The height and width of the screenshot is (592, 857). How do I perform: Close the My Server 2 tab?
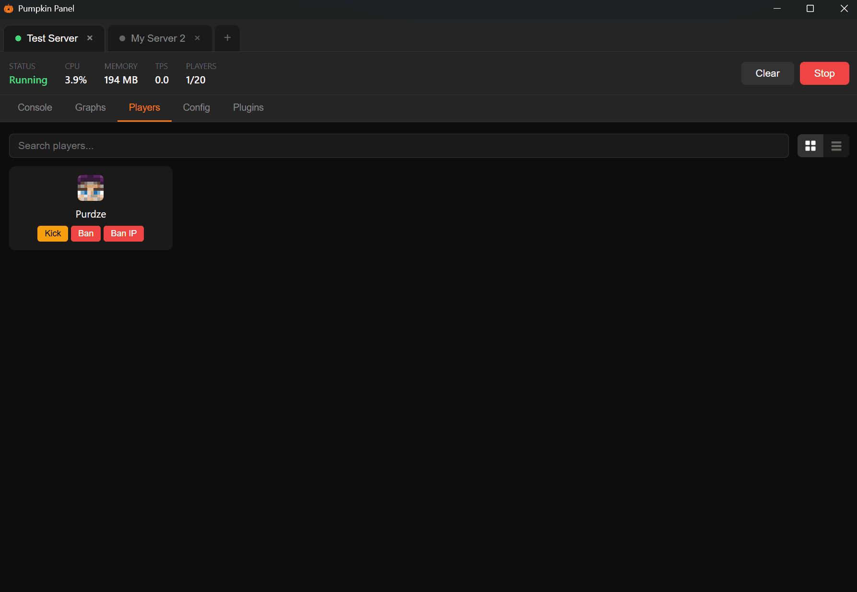[x=197, y=38]
